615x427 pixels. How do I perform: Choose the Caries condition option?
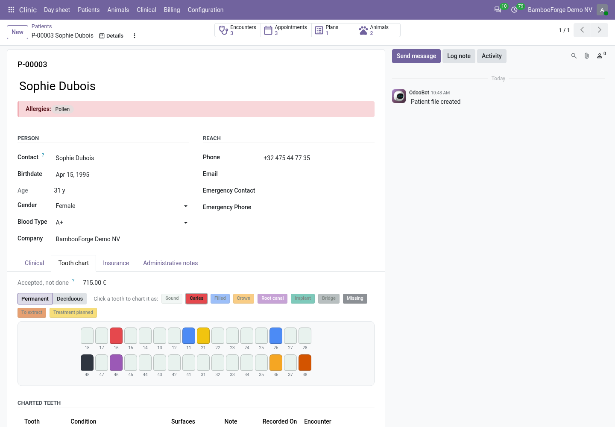pyautogui.click(x=196, y=298)
